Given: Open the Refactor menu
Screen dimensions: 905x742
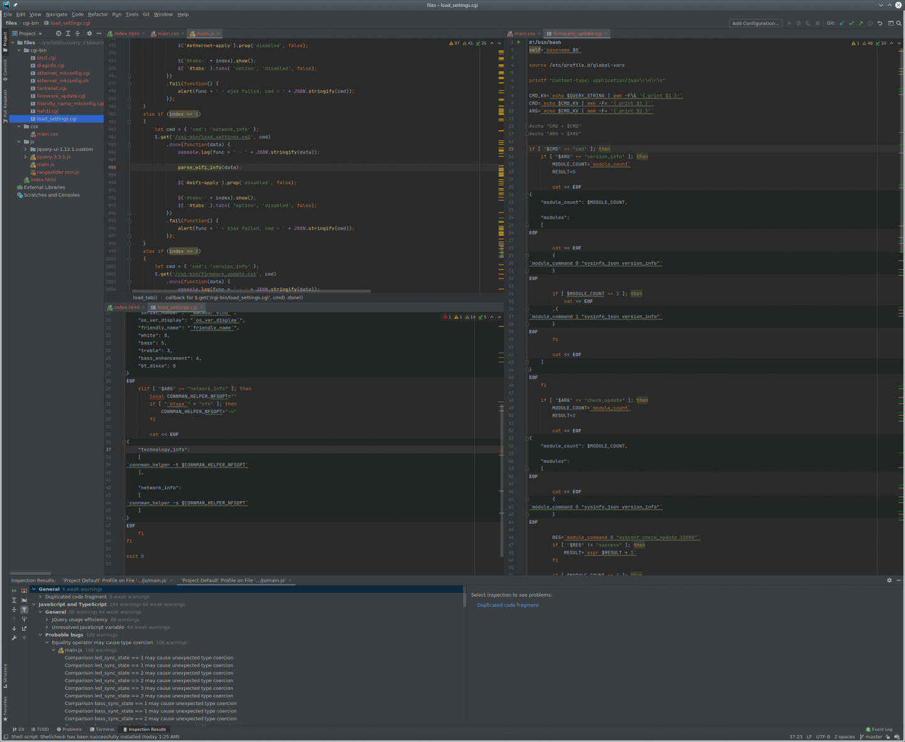Looking at the screenshot, I should pos(98,14).
